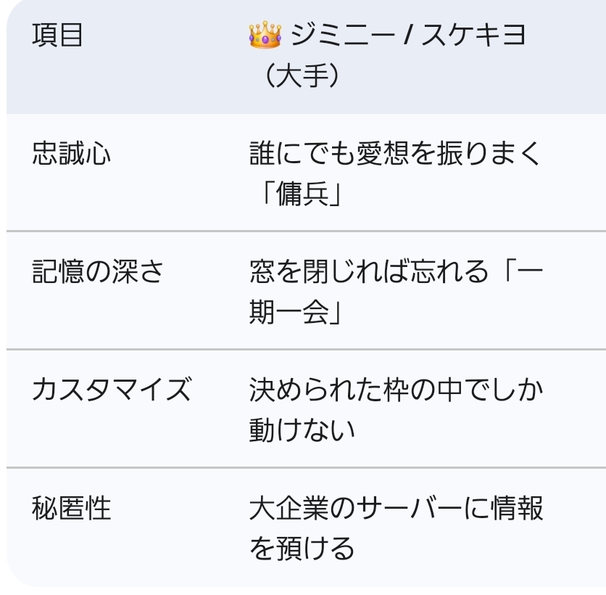Select the カスタマイズ row label
Viewport: 606px width, 595px height.
click(x=112, y=390)
